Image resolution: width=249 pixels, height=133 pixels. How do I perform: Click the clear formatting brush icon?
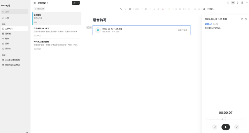pyautogui.click(x=130, y=9)
